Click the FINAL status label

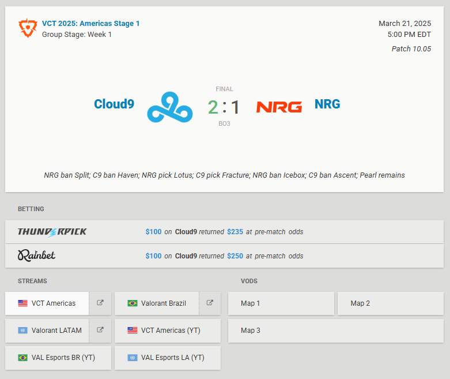tap(225, 89)
